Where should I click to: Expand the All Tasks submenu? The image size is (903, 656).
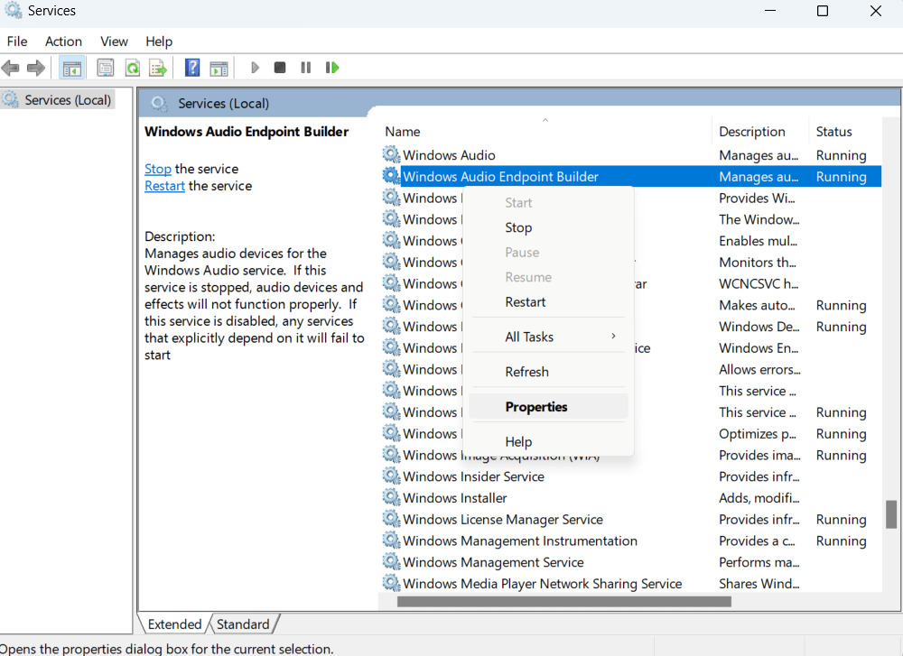click(548, 337)
